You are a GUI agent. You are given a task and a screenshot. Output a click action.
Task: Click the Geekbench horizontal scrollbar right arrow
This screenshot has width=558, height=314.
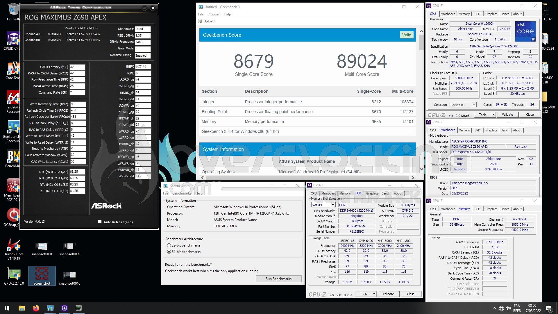point(413,178)
